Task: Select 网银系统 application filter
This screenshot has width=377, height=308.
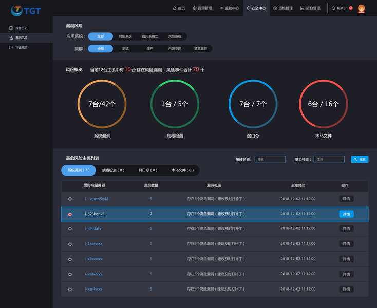Action: (x=125, y=36)
